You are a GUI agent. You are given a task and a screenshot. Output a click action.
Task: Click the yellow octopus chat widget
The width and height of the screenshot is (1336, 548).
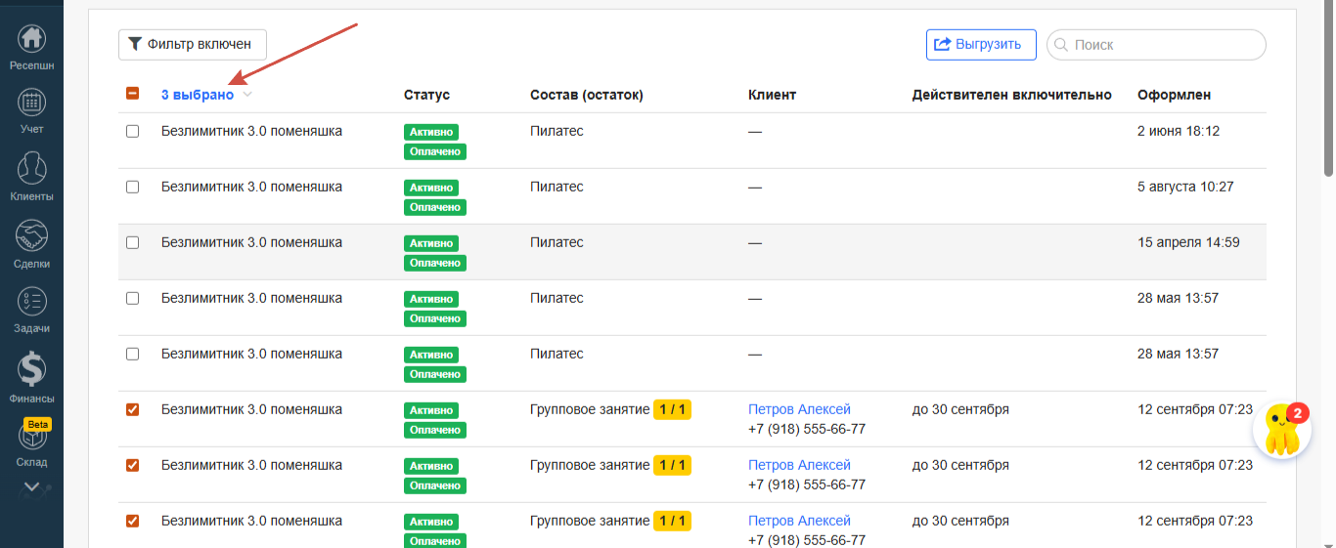click(x=1281, y=430)
